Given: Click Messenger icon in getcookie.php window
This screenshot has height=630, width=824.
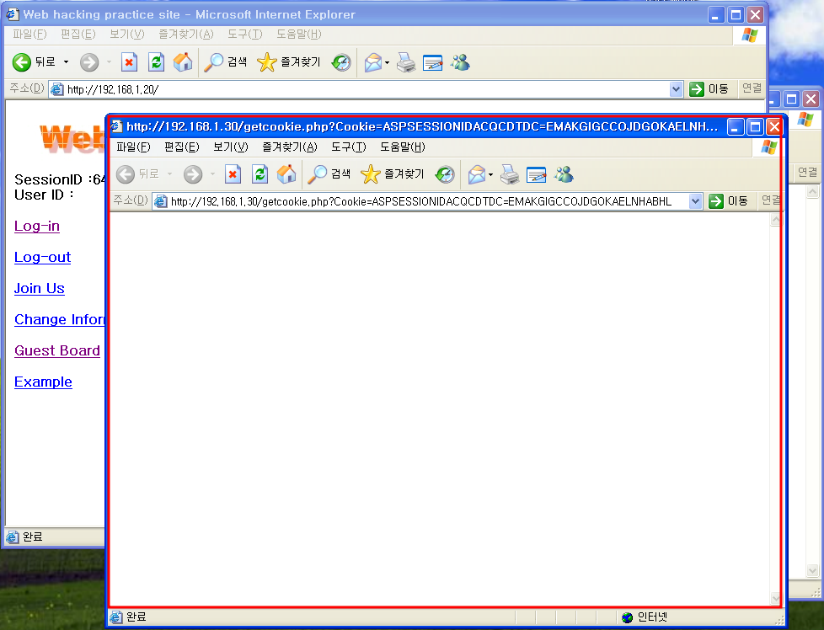Looking at the screenshot, I should (564, 174).
